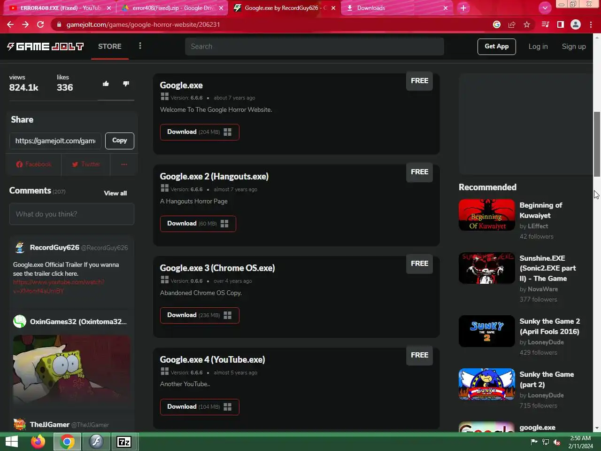The height and width of the screenshot is (451, 601).
Task: Bookmark this page with the star
Action: 527,24
